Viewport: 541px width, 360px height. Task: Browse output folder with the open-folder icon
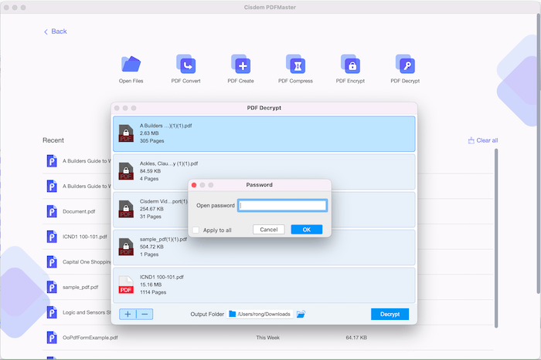point(301,314)
